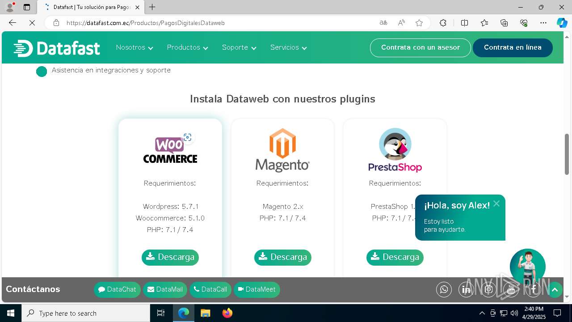Viewport: 572px width, 322px height.
Task: Open browser Extensions icon
Action: (443, 23)
